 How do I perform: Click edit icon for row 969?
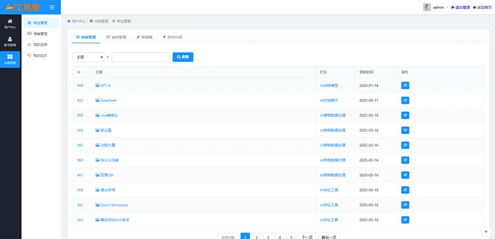(405, 161)
